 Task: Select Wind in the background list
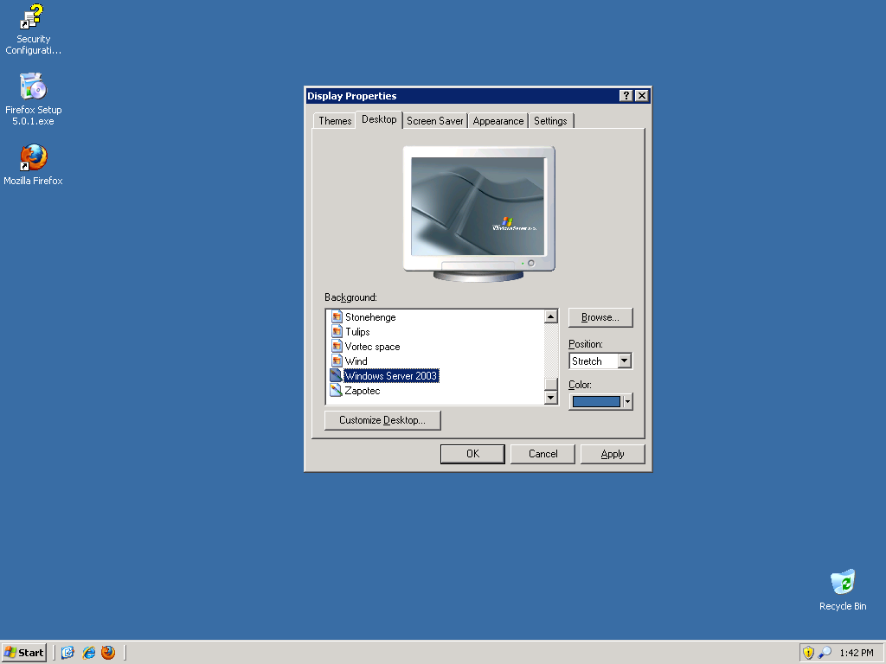(356, 361)
